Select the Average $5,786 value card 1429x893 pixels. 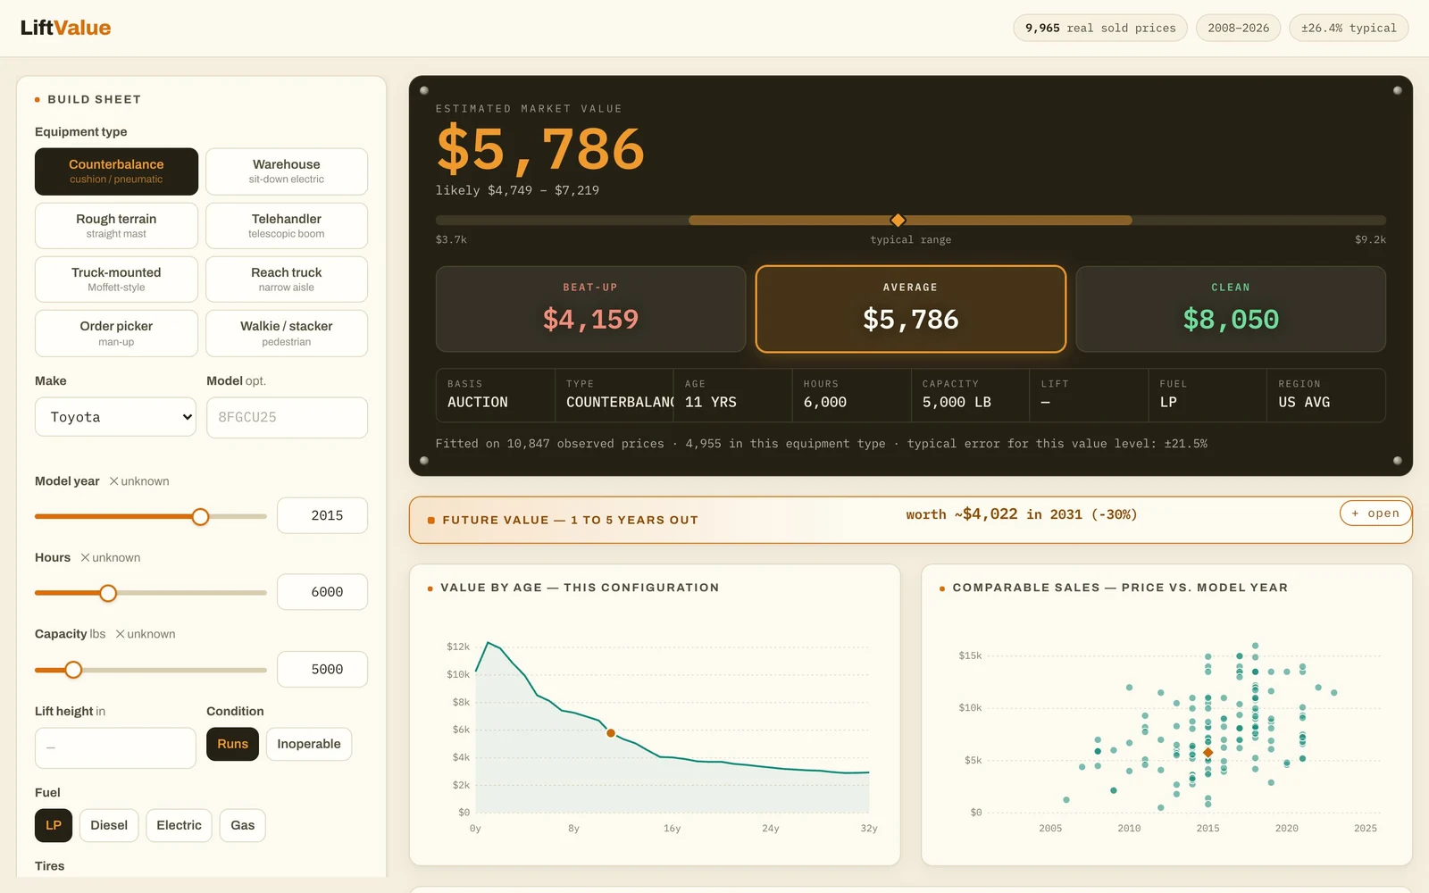(911, 309)
